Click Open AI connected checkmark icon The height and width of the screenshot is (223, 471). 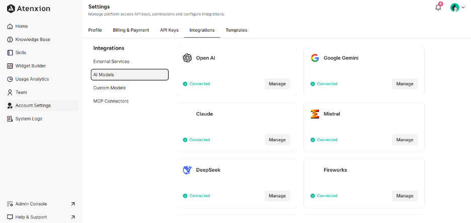[185, 84]
